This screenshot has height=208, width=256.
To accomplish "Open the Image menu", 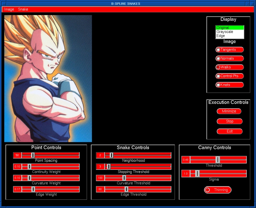I will pos(9,9).
